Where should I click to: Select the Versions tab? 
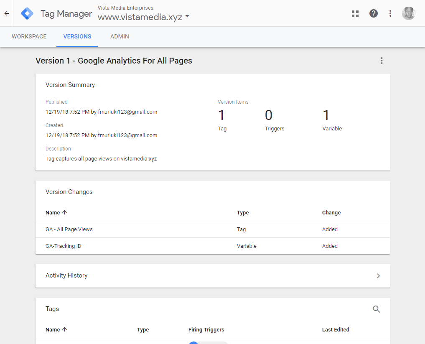tap(77, 37)
